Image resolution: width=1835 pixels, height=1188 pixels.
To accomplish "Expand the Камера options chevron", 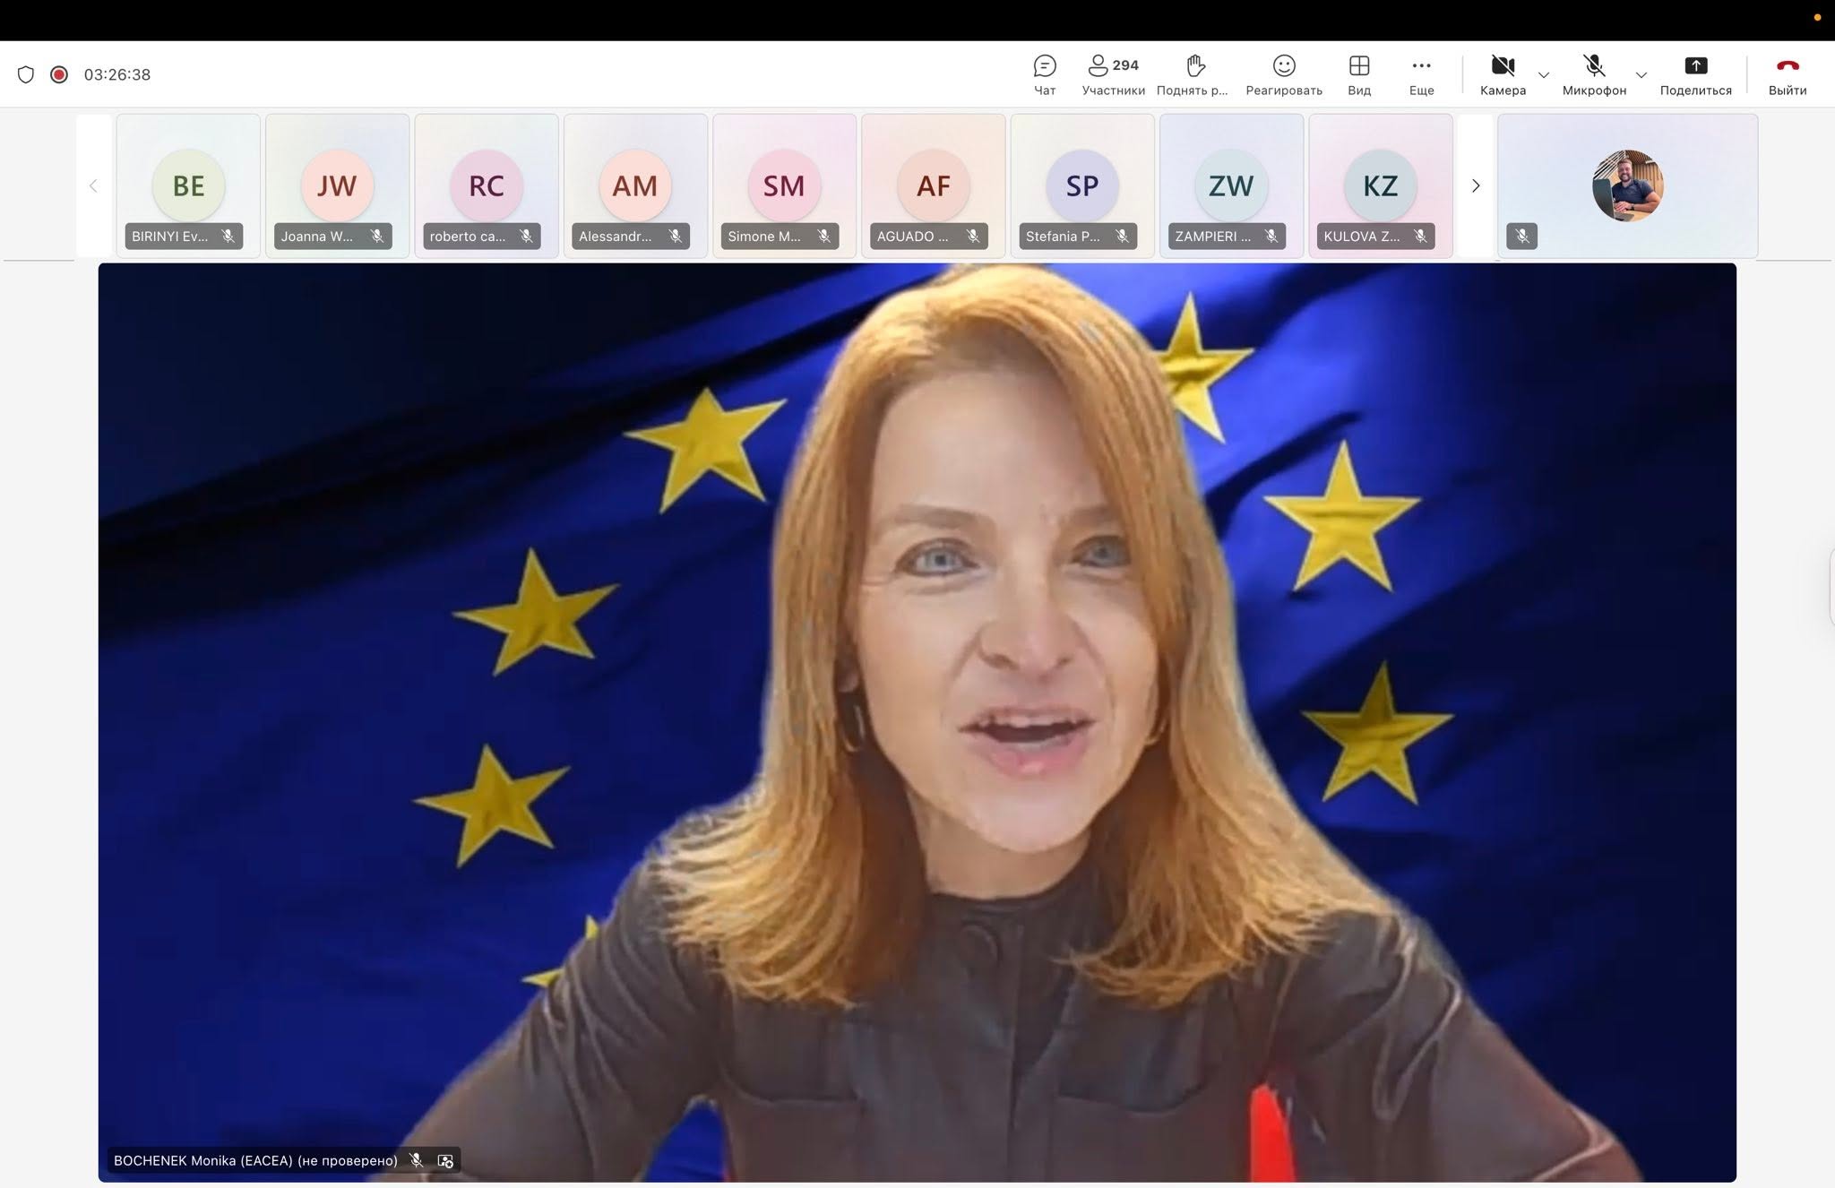I will click(x=1544, y=75).
